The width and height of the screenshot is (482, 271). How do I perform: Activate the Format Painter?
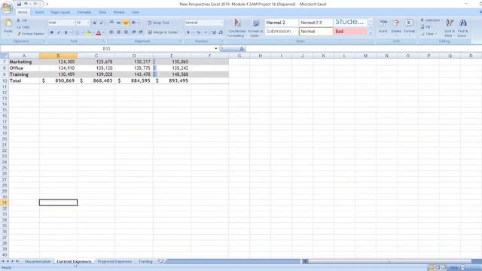tap(30, 34)
